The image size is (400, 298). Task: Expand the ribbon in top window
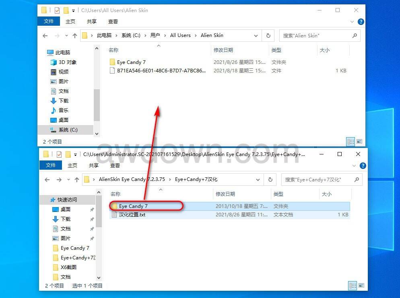coord(353,22)
